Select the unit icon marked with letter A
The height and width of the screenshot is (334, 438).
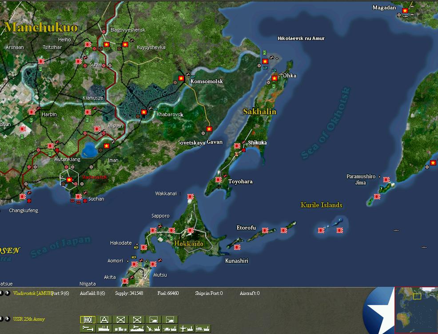[104, 320]
